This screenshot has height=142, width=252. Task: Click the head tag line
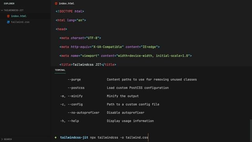pyautogui.click(x=61, y=29)
